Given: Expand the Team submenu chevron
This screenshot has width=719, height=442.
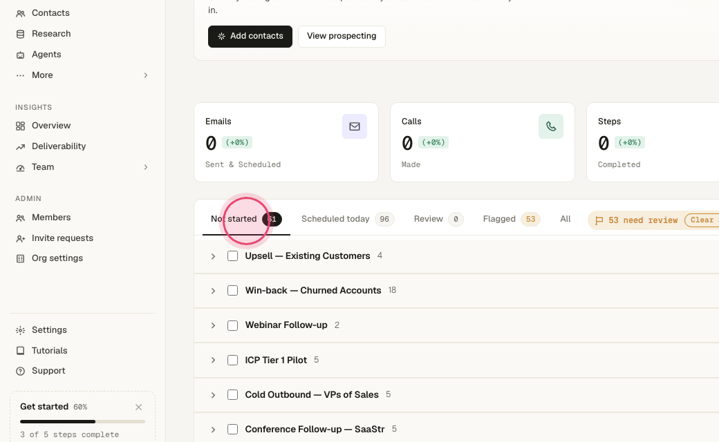Looking at the screenshot, I should (x=146, y=167).
